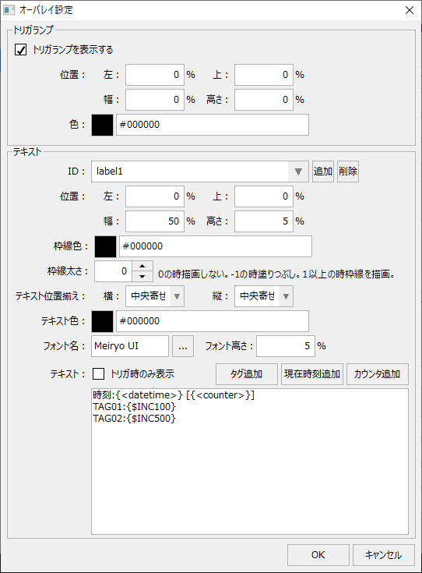Click the trigger lamp 色 color swatch
The height and width of the screenshot is (573, 422).
(102, 125)
